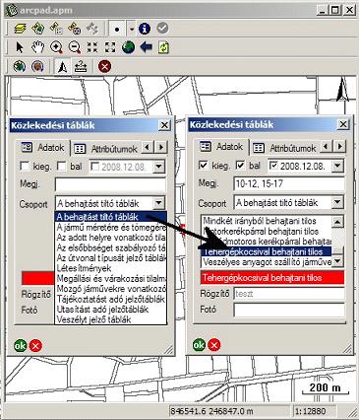The image size is (359, 420).
Task: Open the right dialog Csoport dropdown
Action: (x=337, y=202)
